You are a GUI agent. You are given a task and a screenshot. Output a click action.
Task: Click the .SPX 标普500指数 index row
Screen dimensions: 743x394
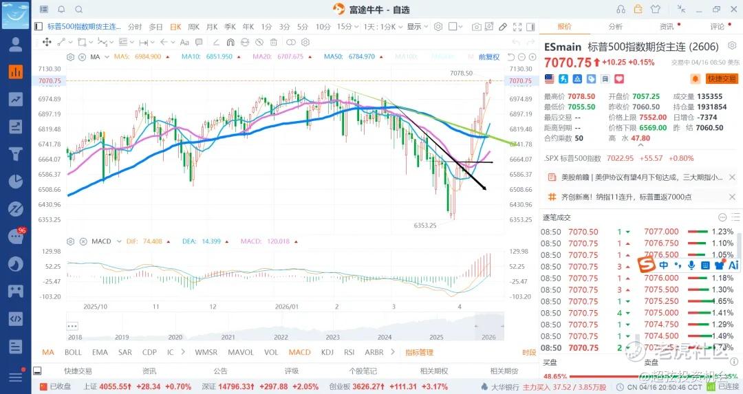pos(619,158)
